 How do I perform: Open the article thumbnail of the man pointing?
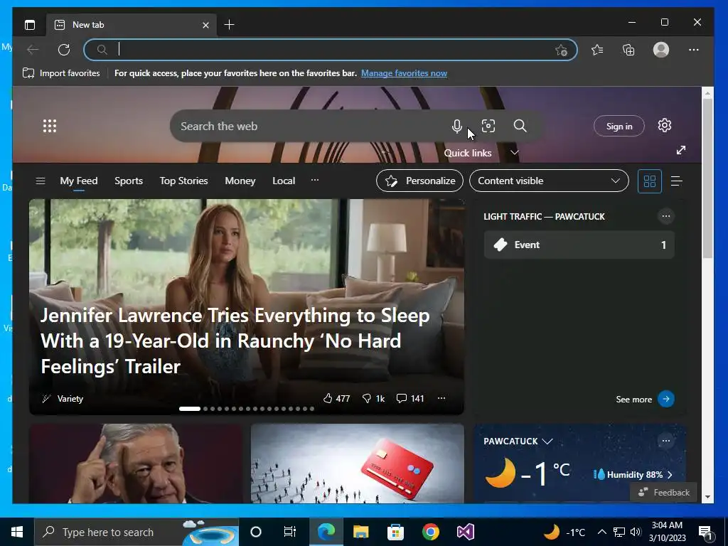tap(136, 464)
